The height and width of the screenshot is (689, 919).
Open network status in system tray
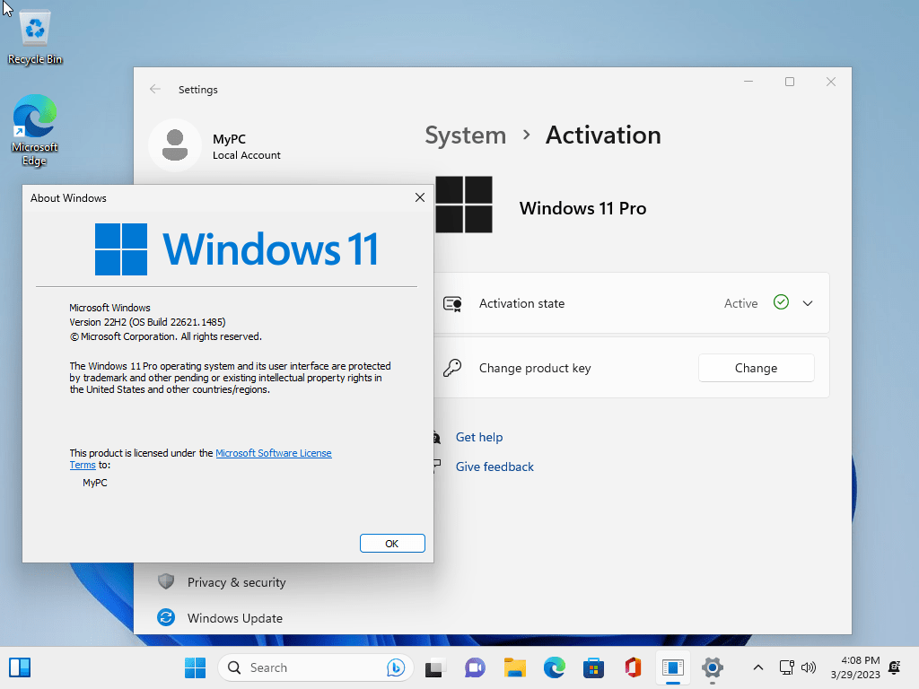[x=786, y=667]
